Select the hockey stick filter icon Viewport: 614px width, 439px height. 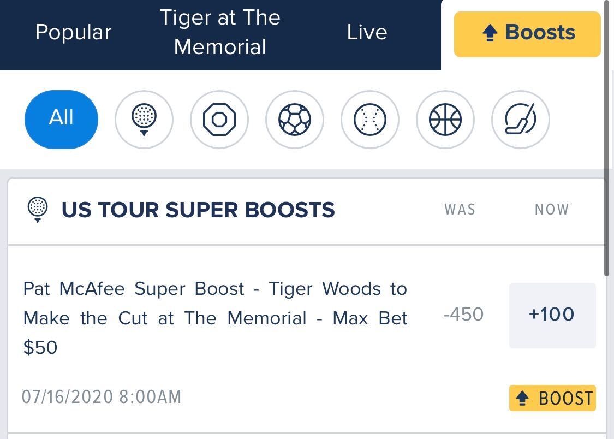point(521,120)
